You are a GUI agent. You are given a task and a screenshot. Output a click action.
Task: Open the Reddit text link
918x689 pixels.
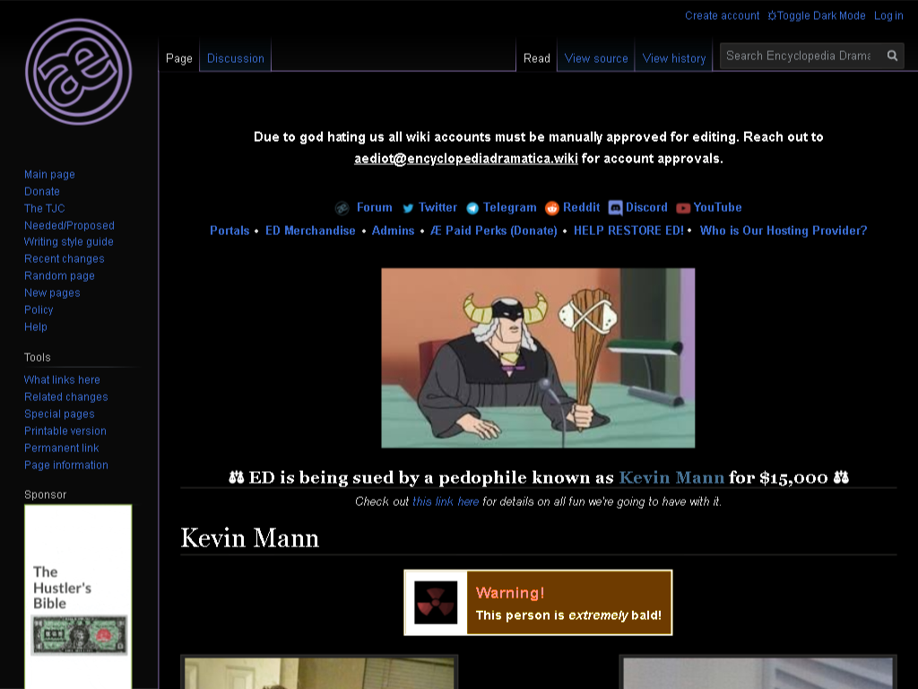[x=581, y=207]
